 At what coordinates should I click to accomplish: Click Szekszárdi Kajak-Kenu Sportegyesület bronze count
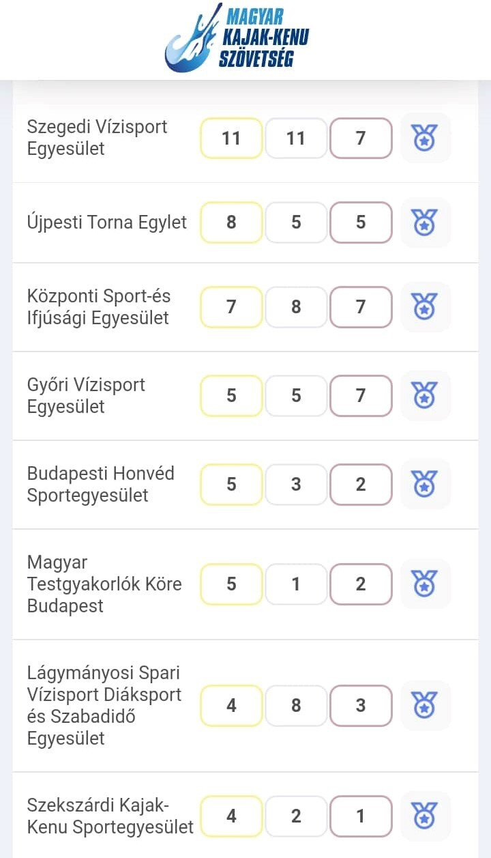[361, 816]
